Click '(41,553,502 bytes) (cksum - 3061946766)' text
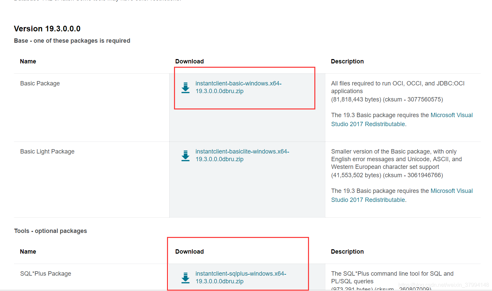492x291 pixels. 387,175
